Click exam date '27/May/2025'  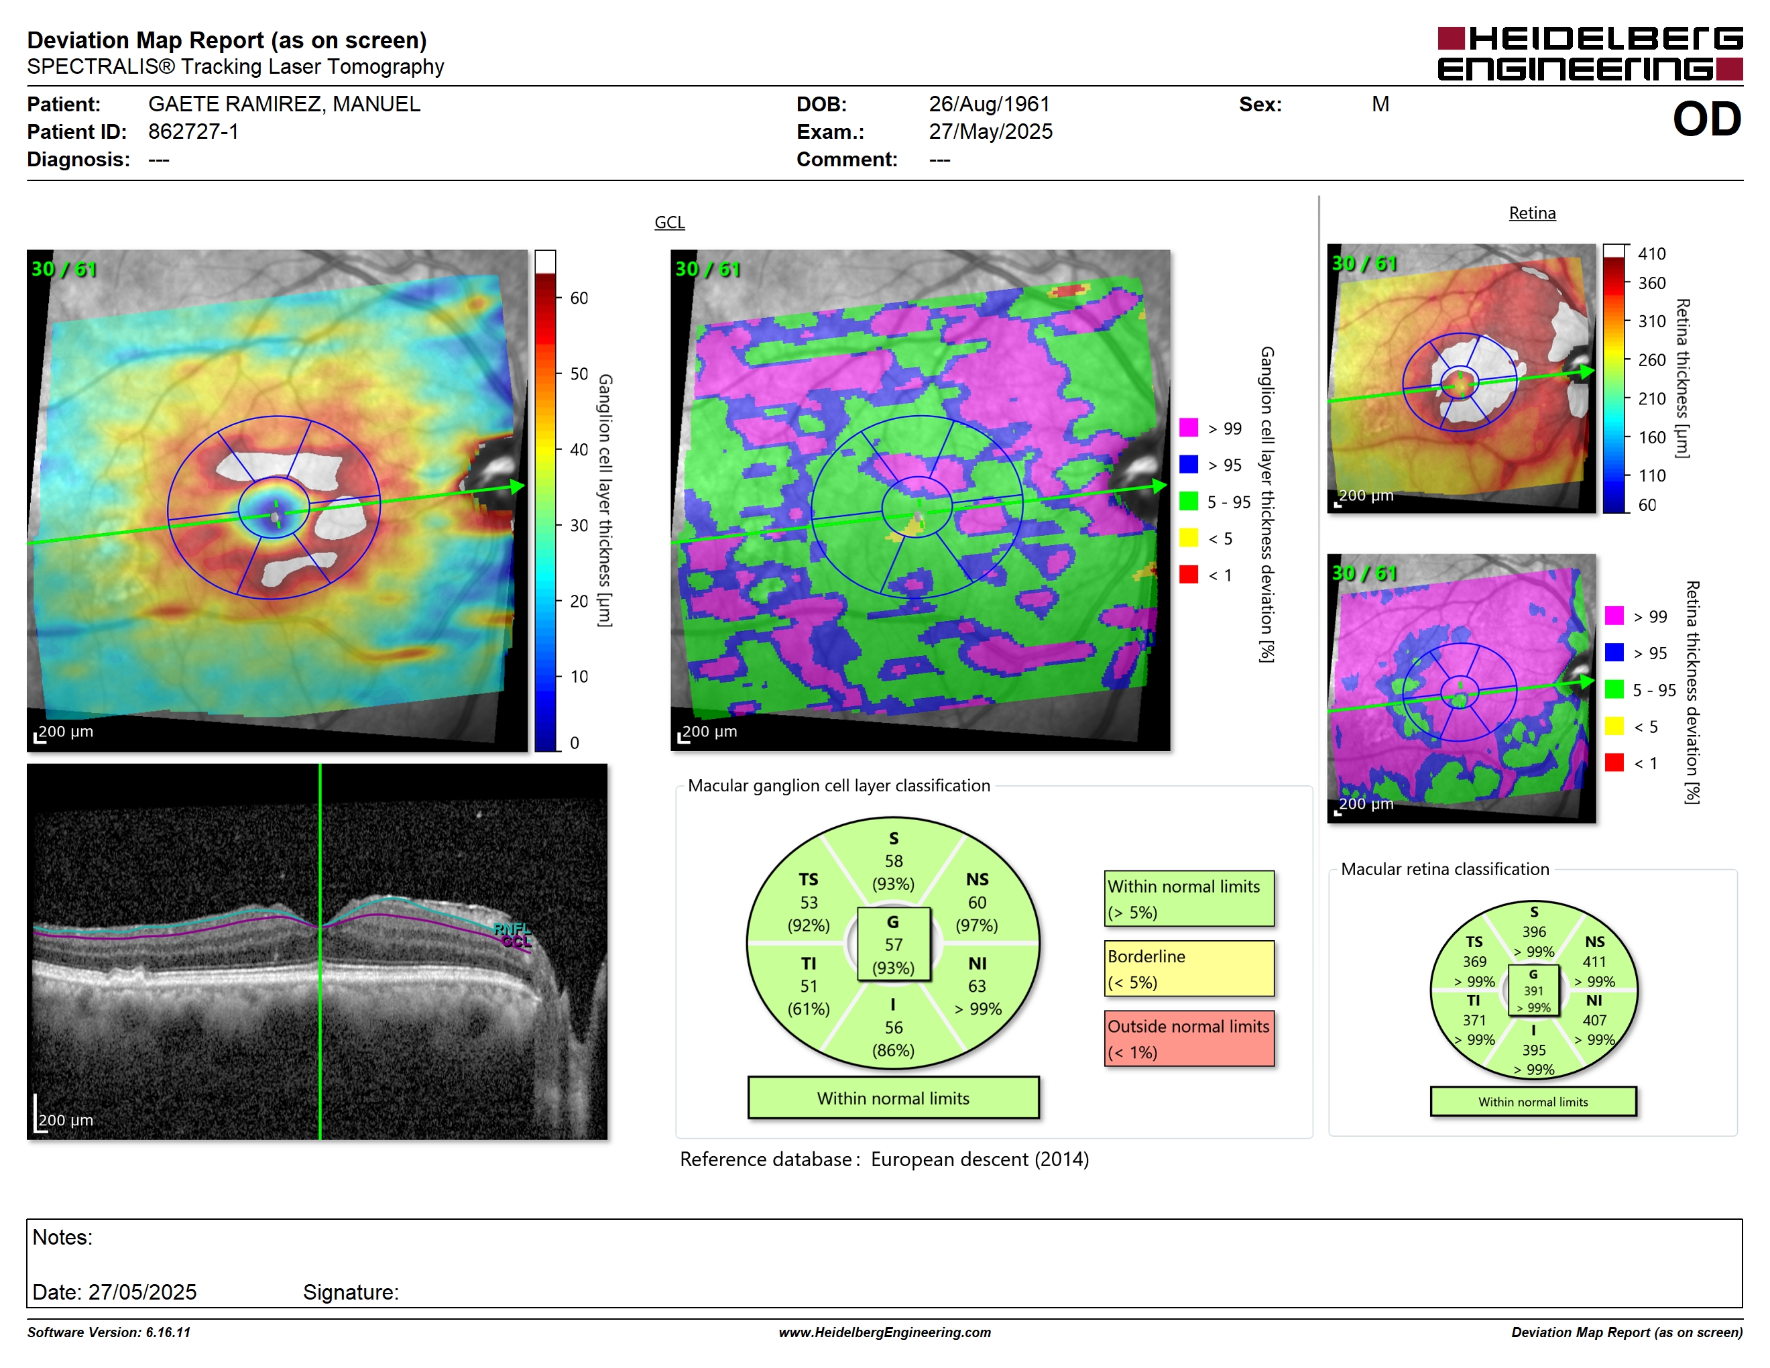tap(990, 131)
